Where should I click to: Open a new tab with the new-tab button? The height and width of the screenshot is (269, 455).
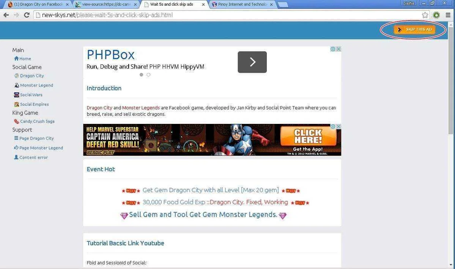[x=283, y=5]
